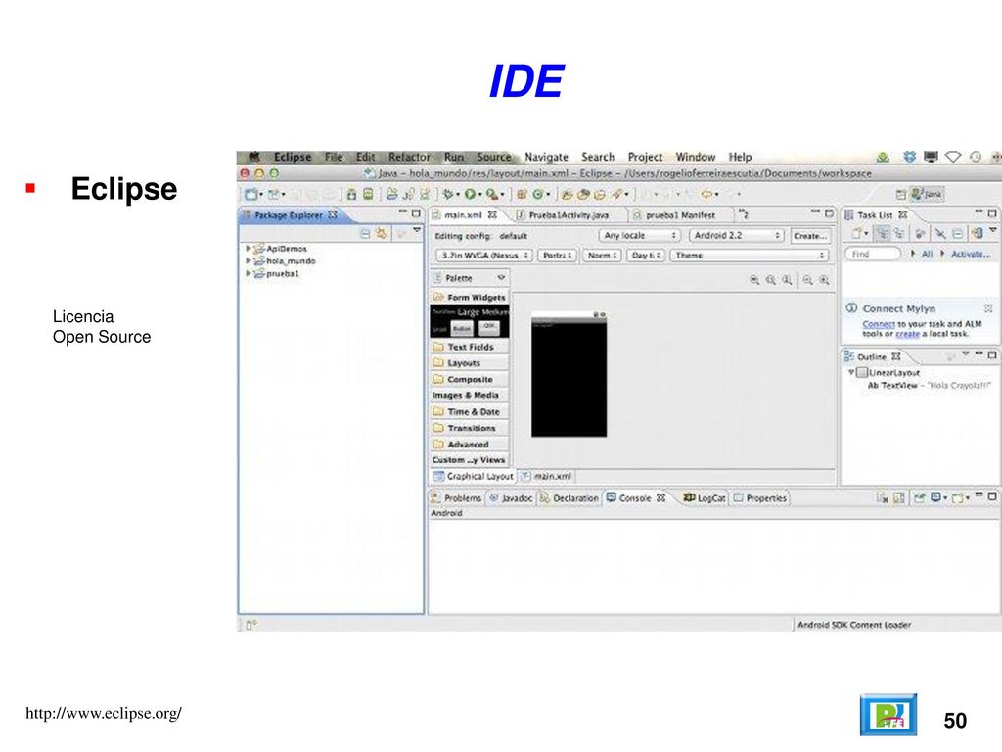Expand the hola_mundo project

point(249,260)
